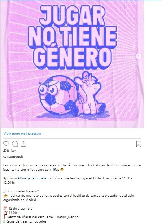Viewport: 162px width, 224px height.
Task: Click the angry soccer ball illustration
Action: [x=57, y=96]
